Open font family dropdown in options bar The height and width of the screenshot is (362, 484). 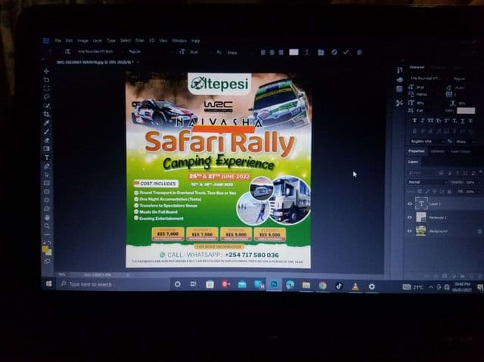pos(99,51)
